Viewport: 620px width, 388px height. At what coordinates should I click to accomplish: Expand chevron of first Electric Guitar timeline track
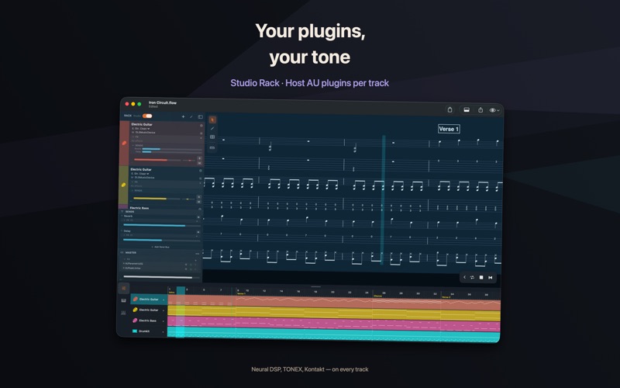(x=164, y=300)
